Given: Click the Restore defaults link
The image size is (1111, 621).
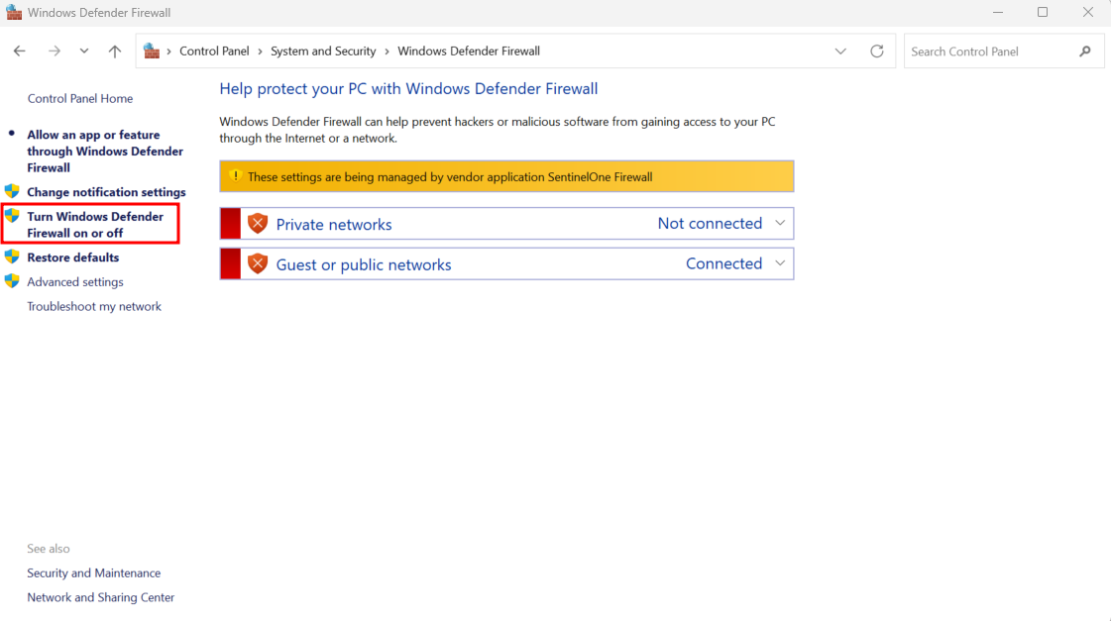Looking at the screenshot, I should (72, 258).
